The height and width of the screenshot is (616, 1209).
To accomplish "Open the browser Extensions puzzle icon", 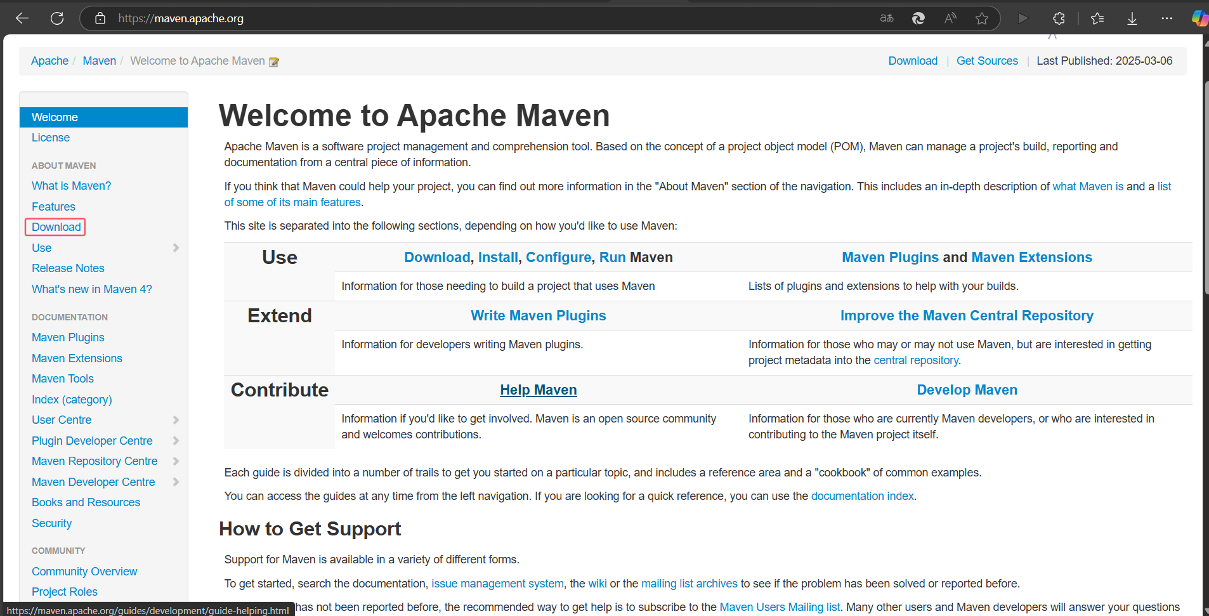I will click(x=1059, y=18).
